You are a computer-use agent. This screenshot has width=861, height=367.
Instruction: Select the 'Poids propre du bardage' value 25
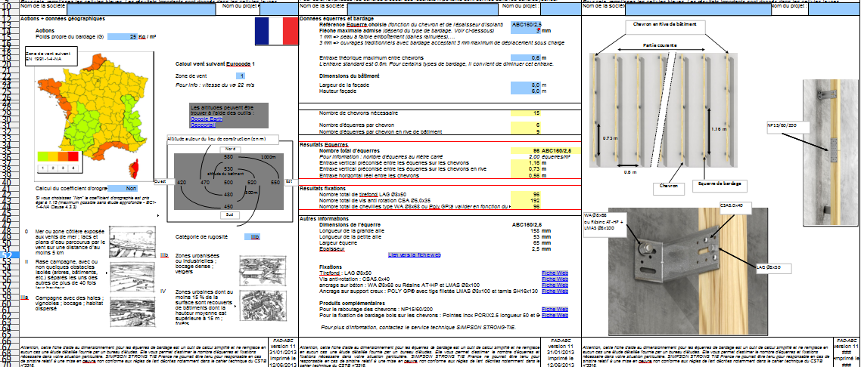click(123, 37)
